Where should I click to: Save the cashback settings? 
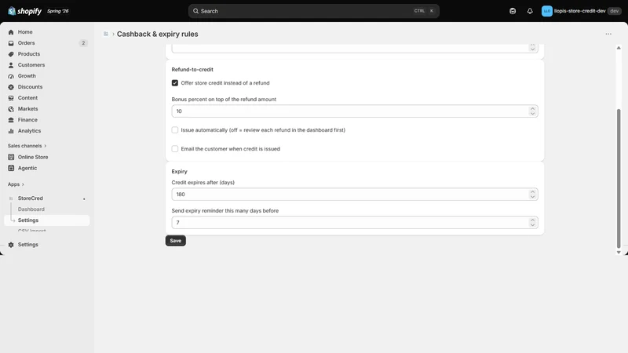175,241
